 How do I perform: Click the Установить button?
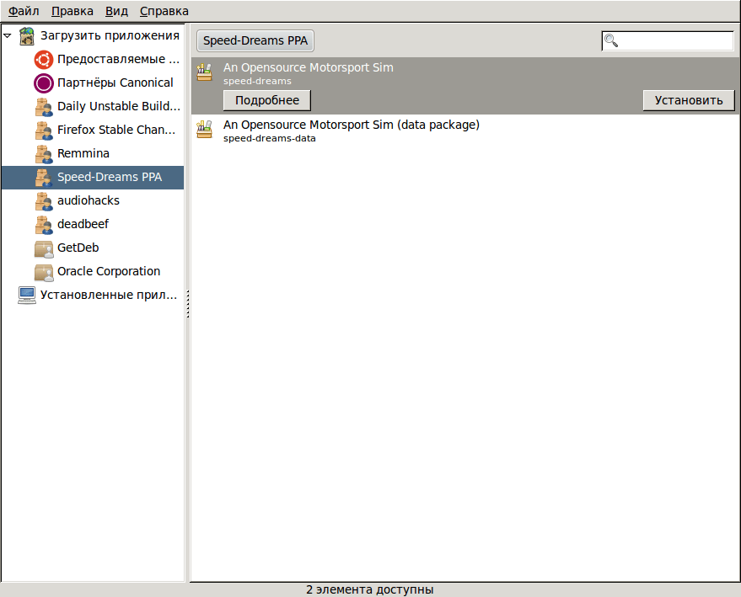point(689,100)
